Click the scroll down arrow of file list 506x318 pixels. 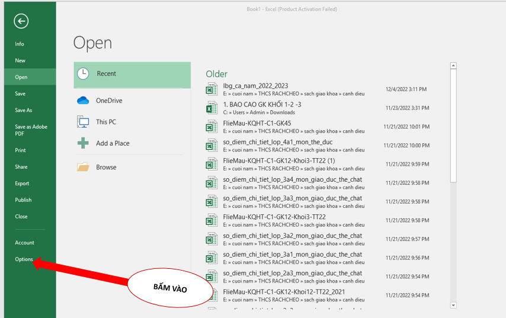point(453,305)
